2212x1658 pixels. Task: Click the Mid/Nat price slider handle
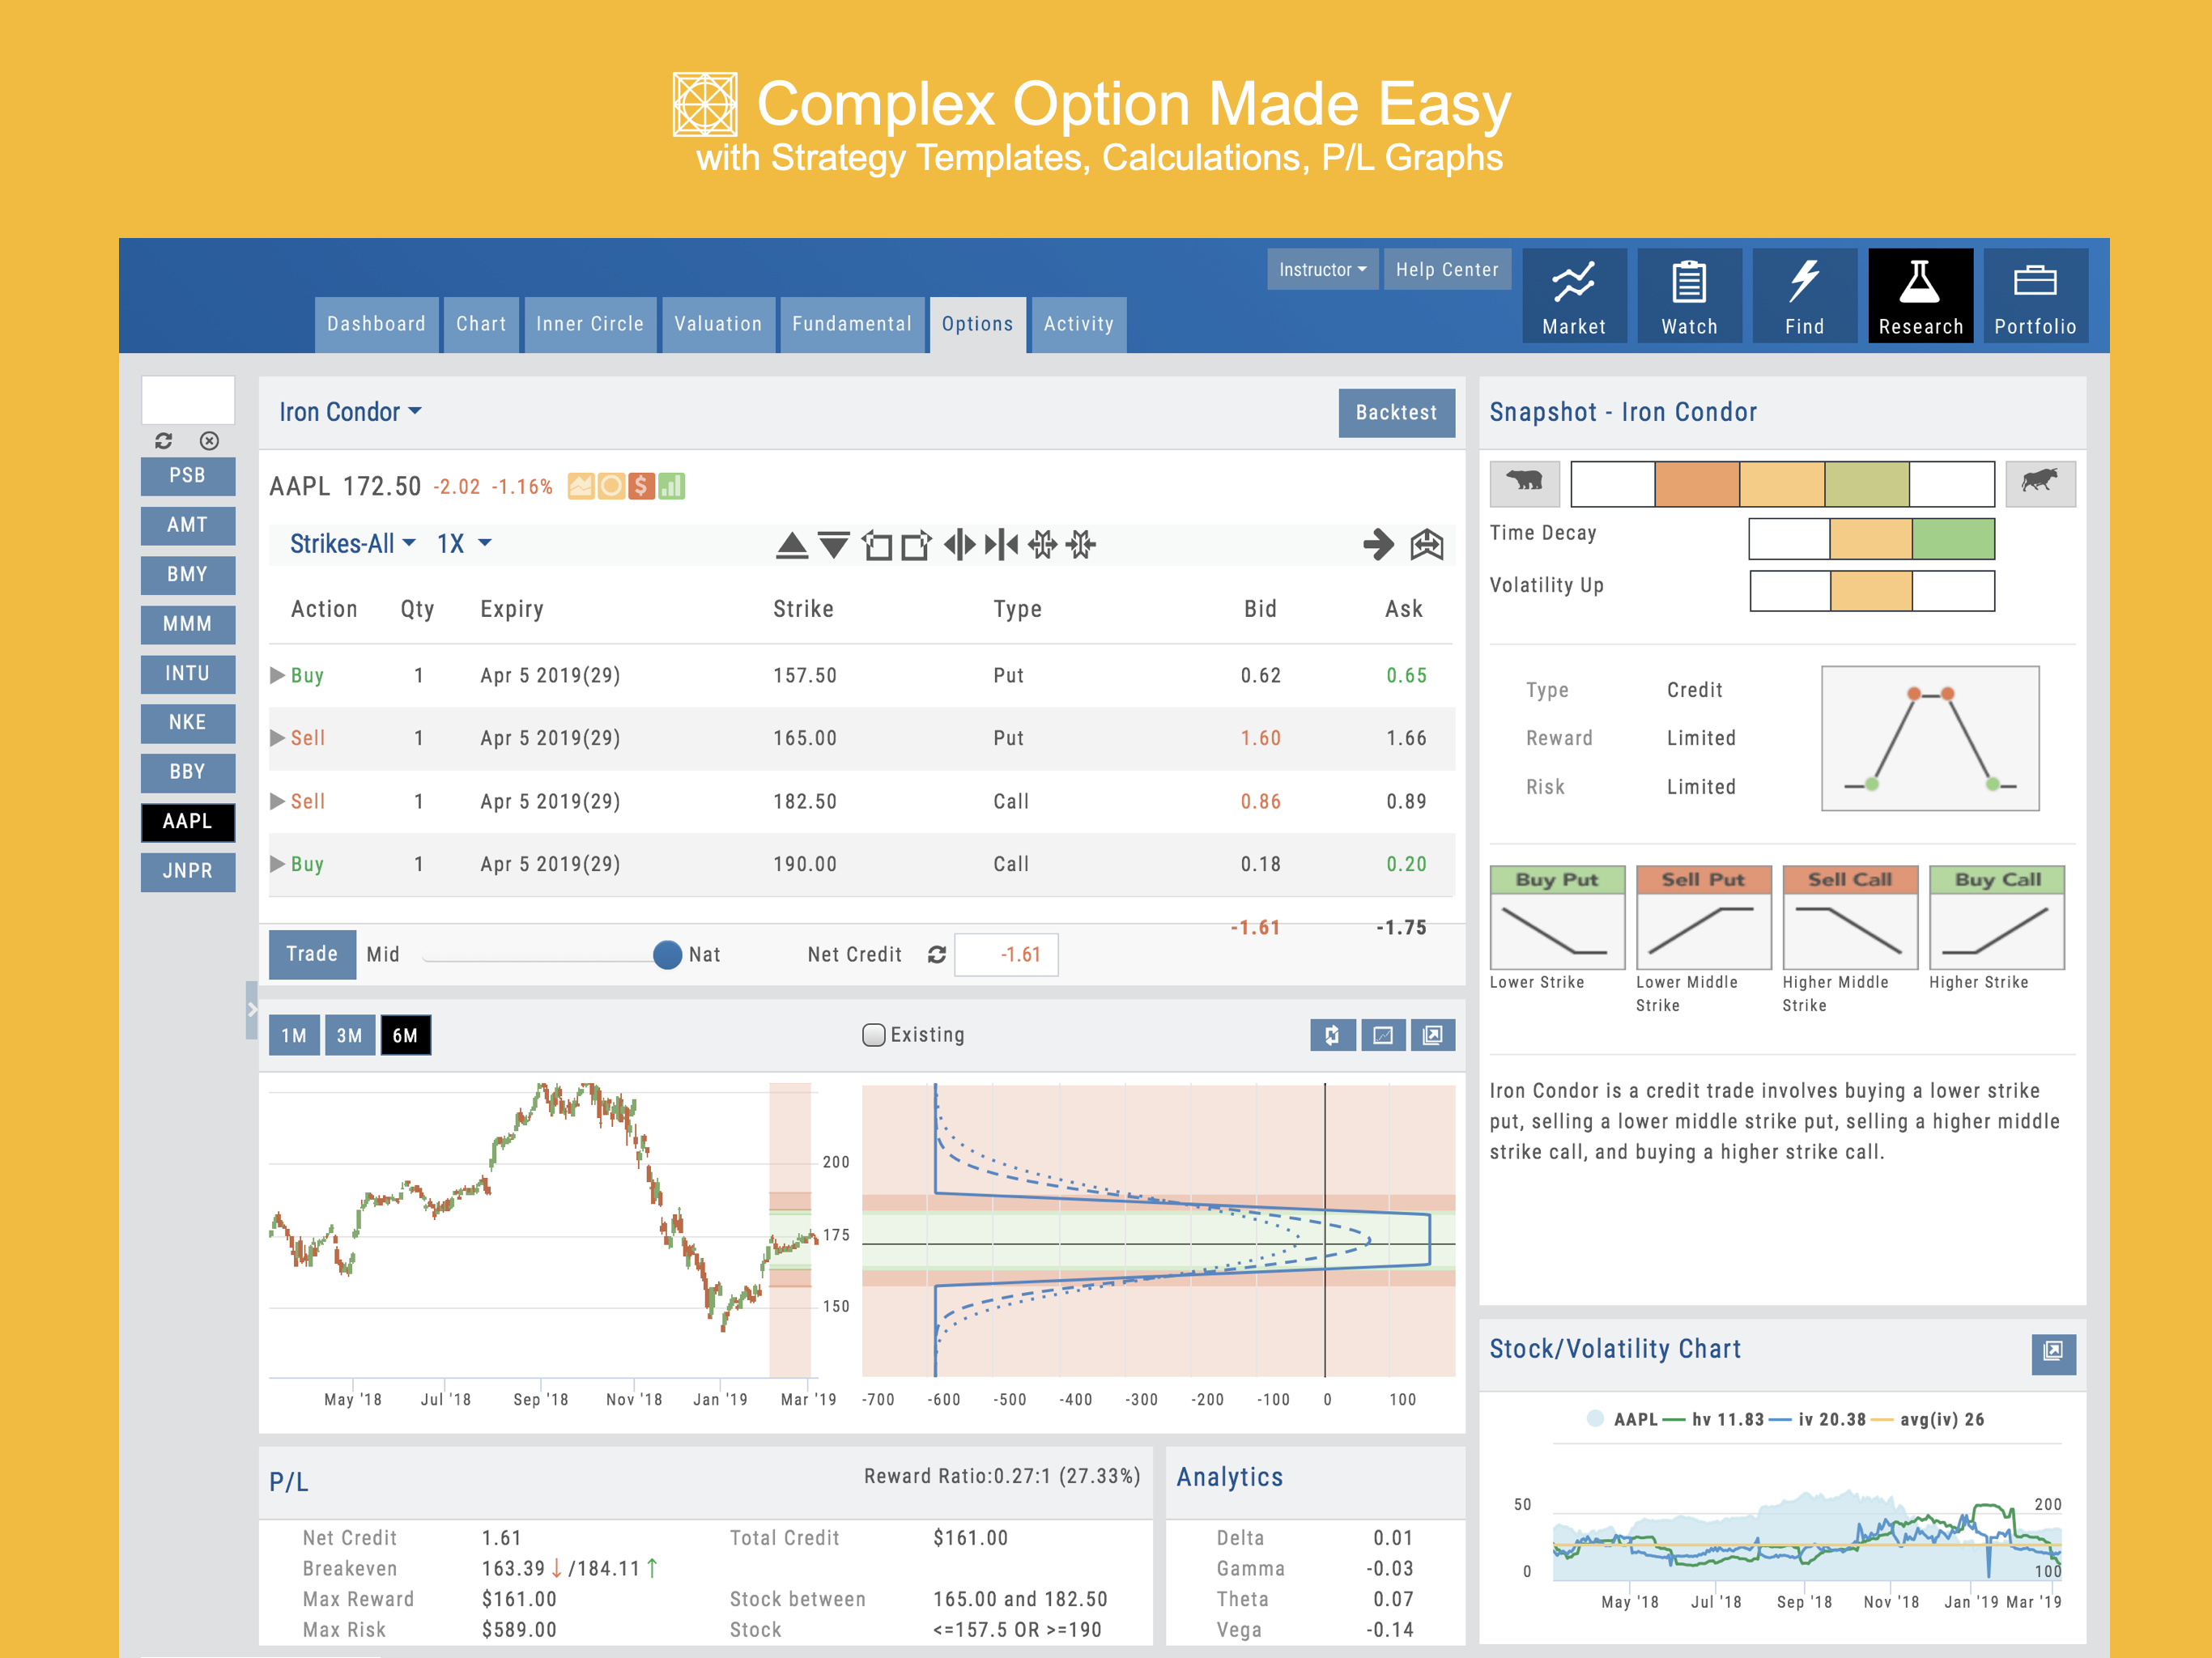(x=667, y=955)
